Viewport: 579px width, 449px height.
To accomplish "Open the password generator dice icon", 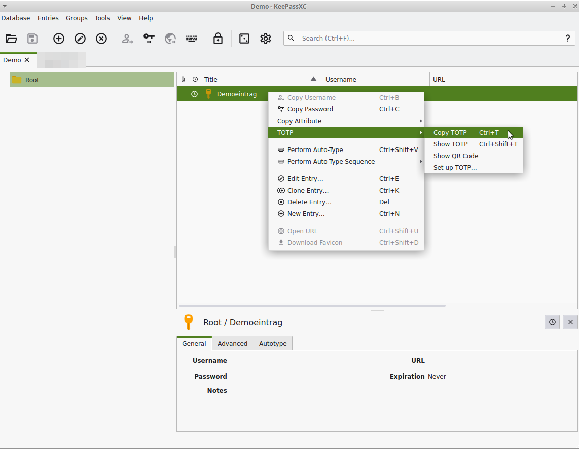I will [x=244, y=39].
